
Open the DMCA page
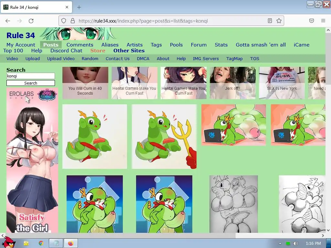[143, 59]
